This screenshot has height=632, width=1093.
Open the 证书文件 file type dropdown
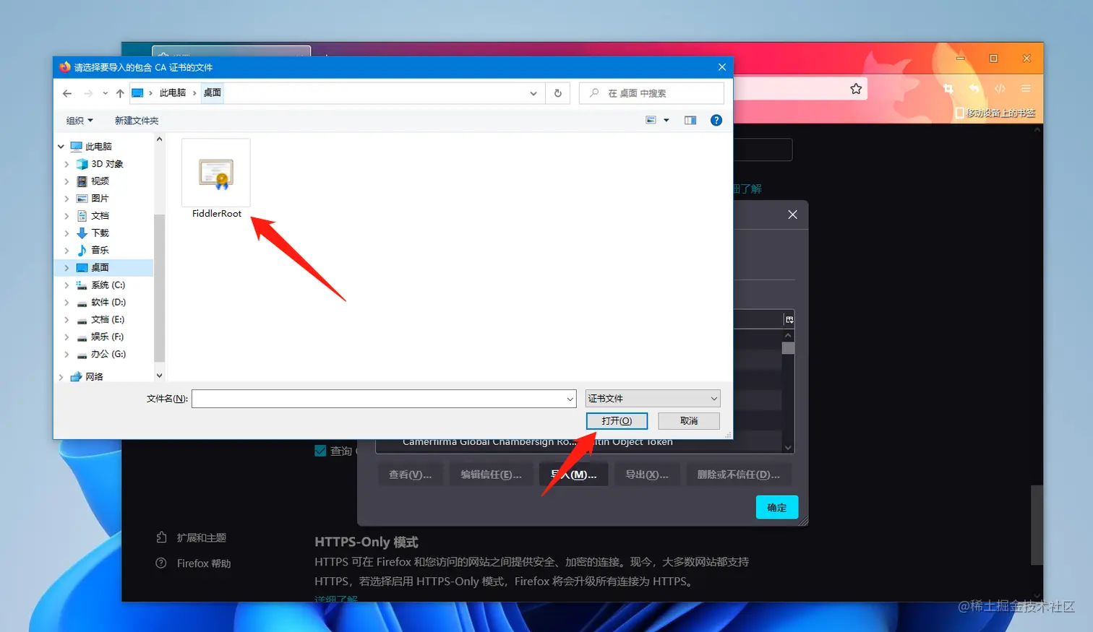pyautogui.click(x=653, y=399)
